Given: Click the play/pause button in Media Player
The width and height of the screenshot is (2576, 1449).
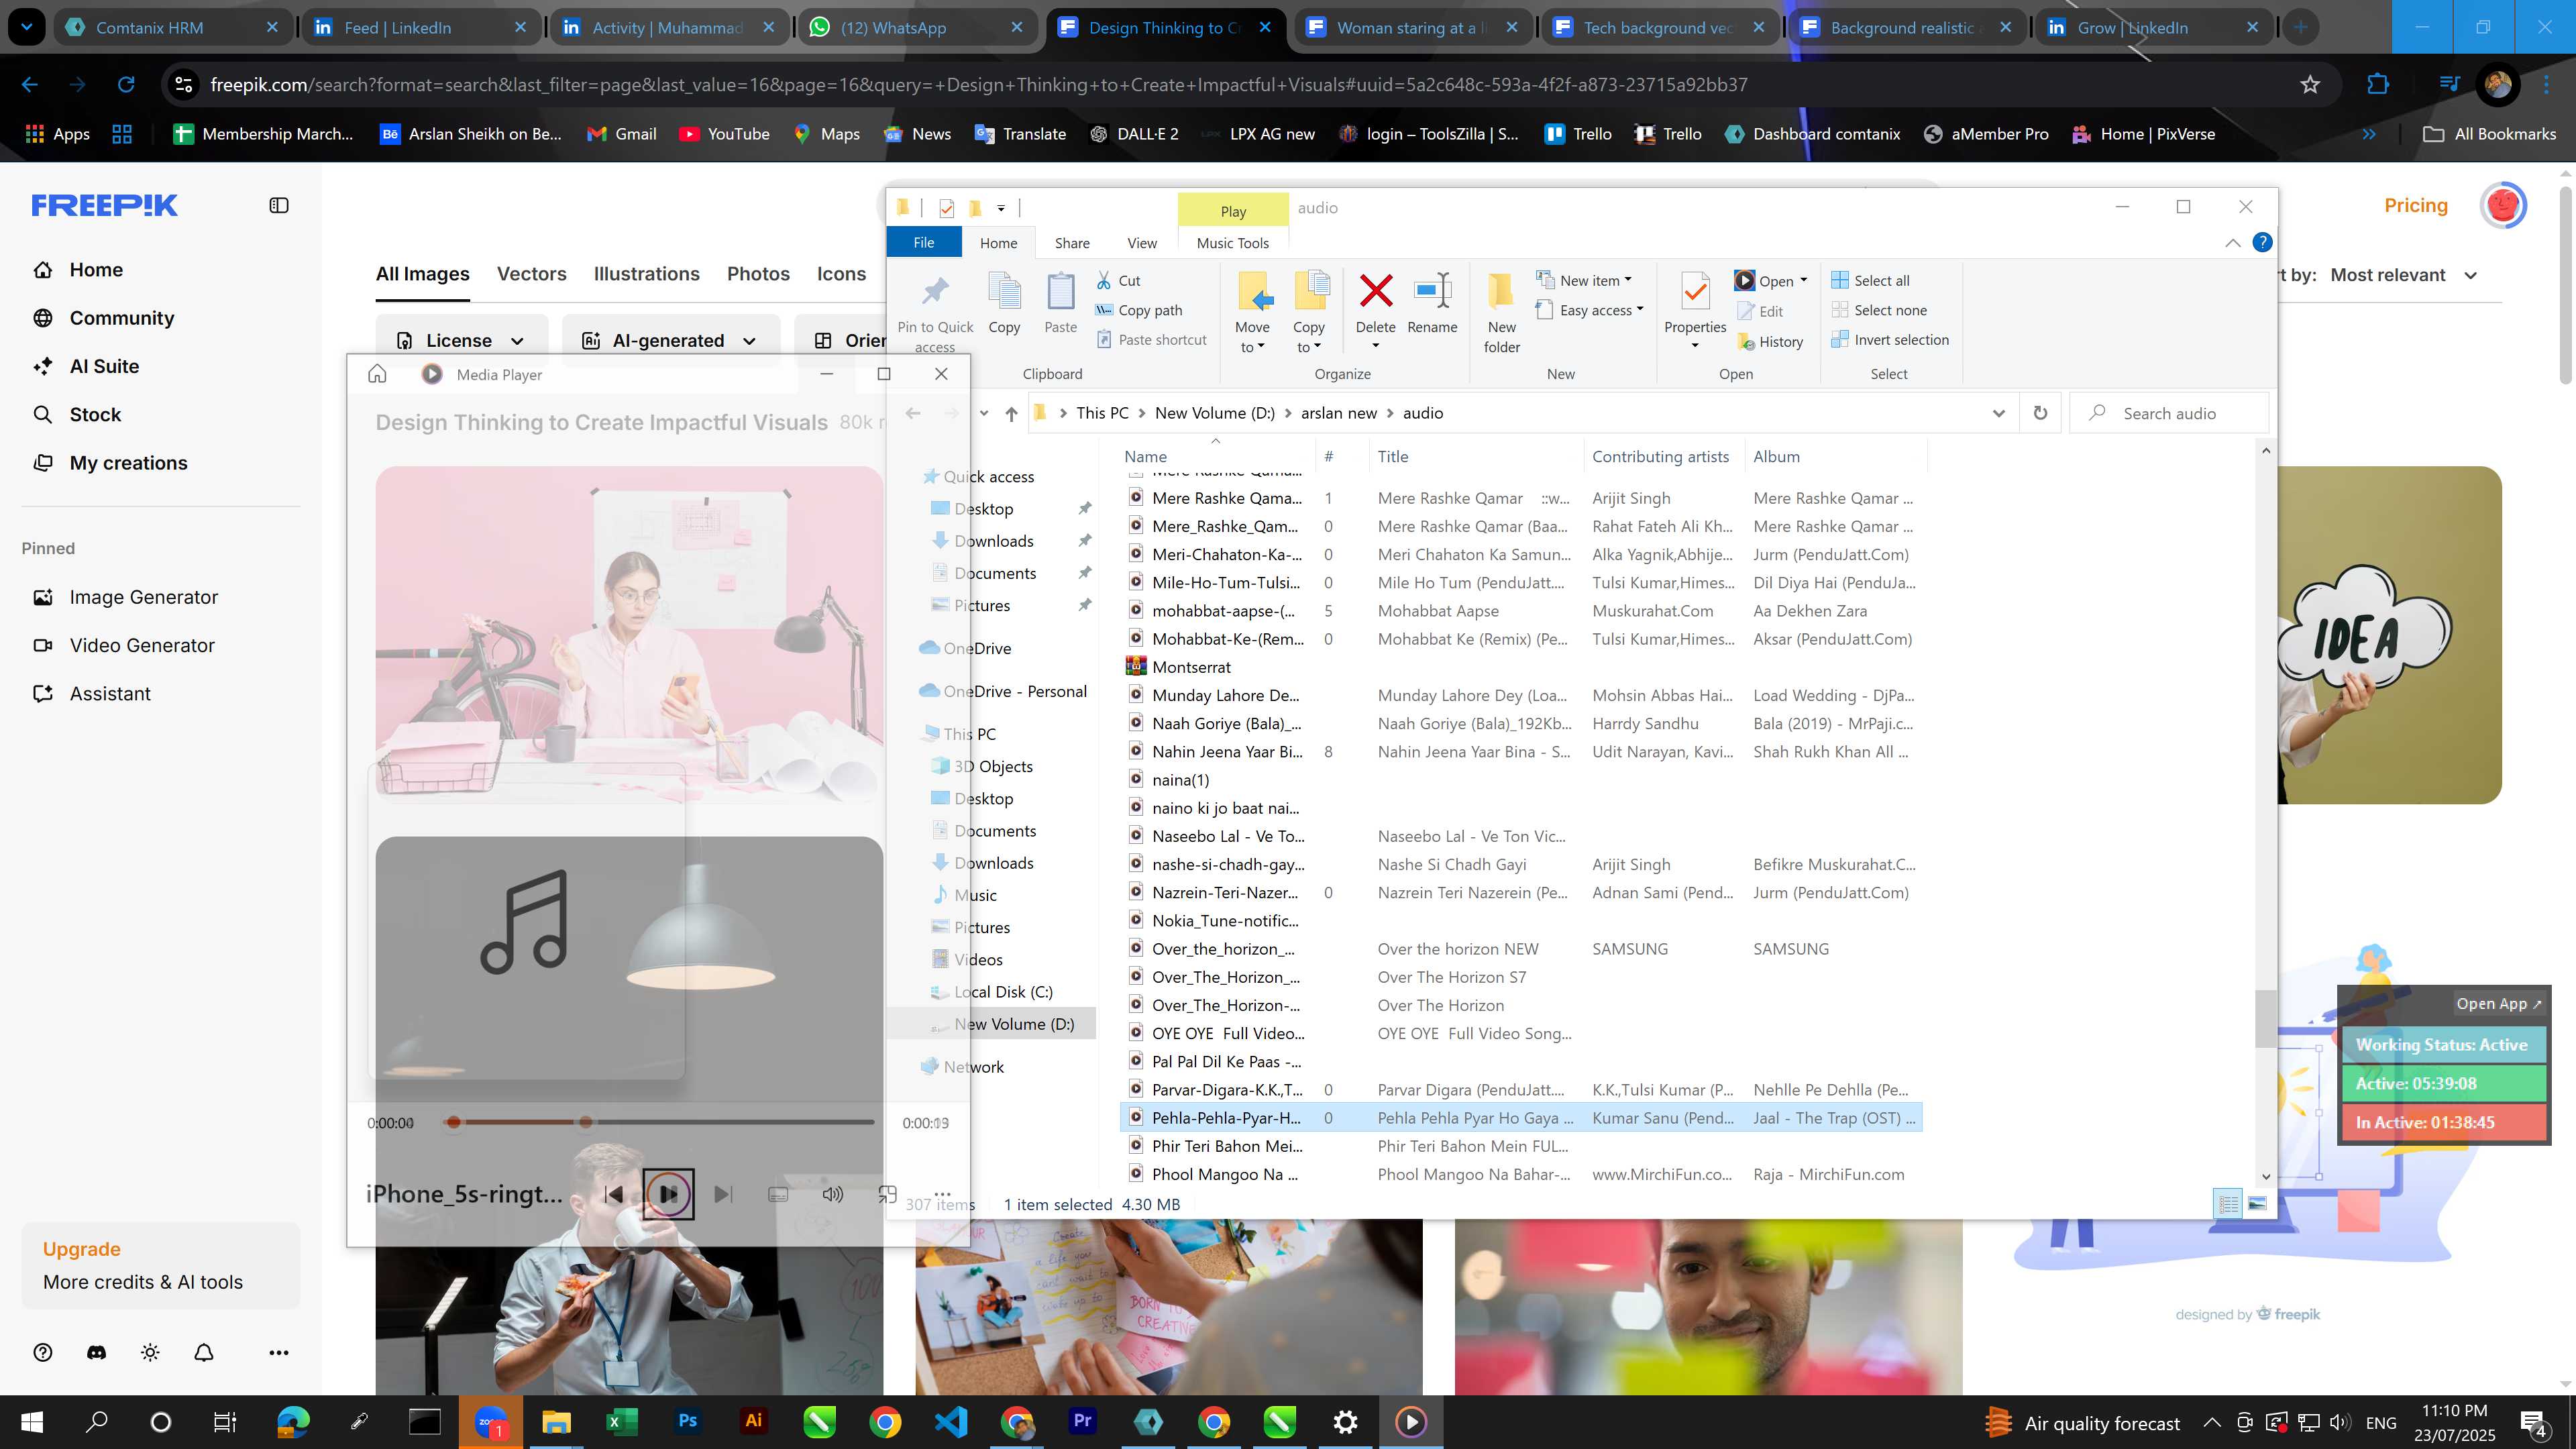Looking at the screenshot, I should 668,1194.
